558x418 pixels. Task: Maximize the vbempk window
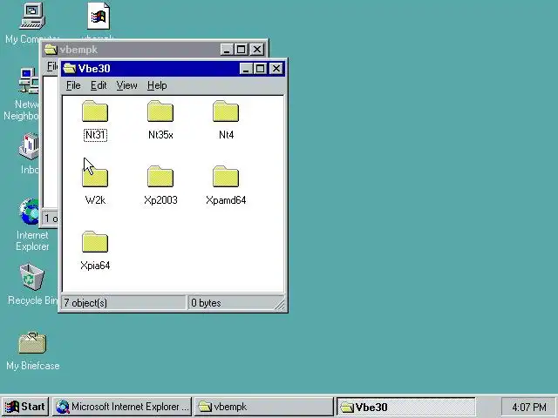tap(241, 50)
